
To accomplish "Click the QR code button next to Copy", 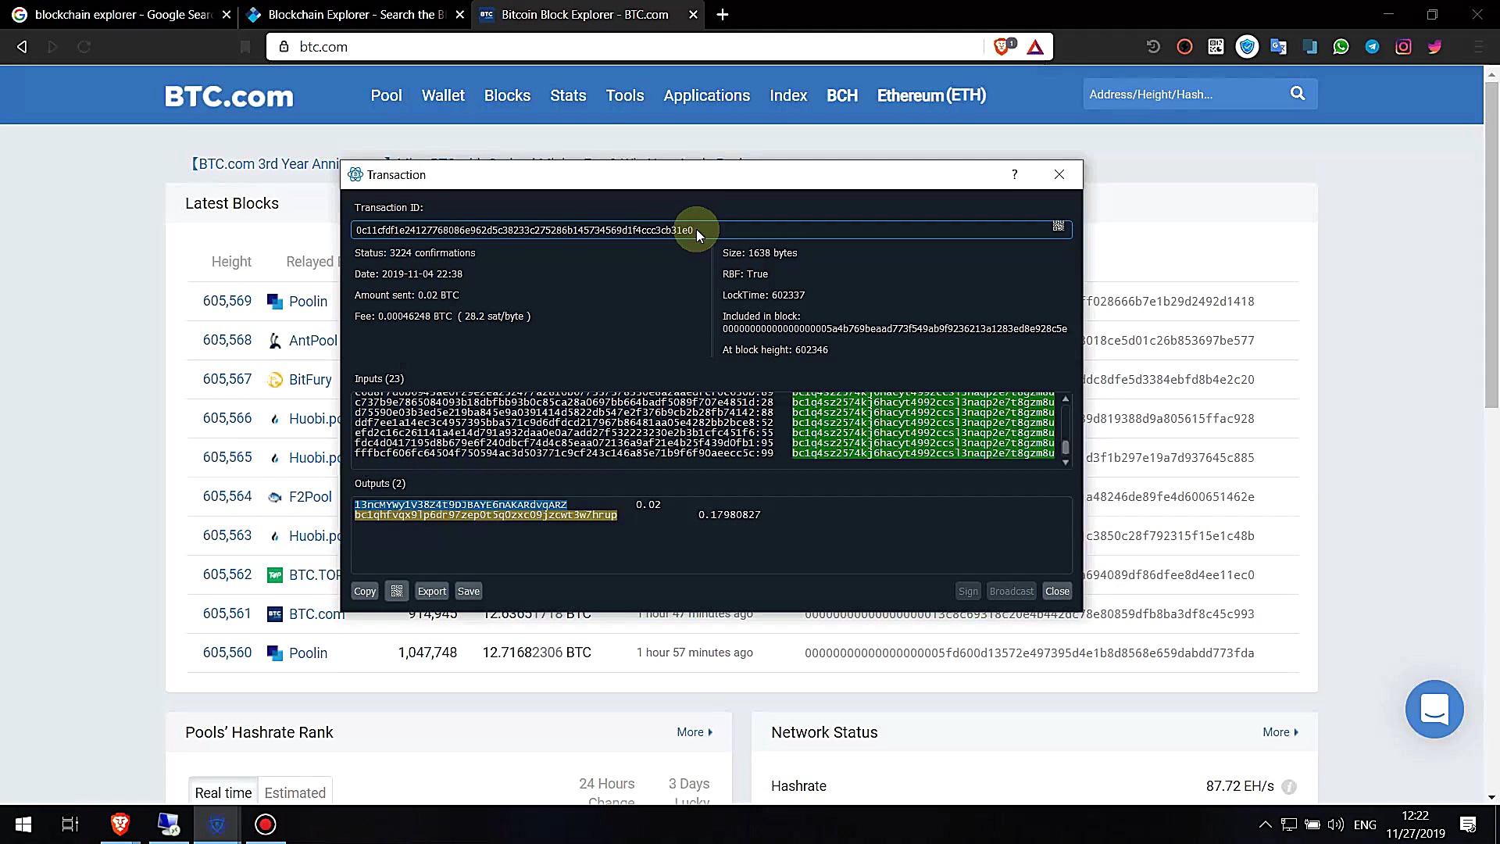I will 397,592.
